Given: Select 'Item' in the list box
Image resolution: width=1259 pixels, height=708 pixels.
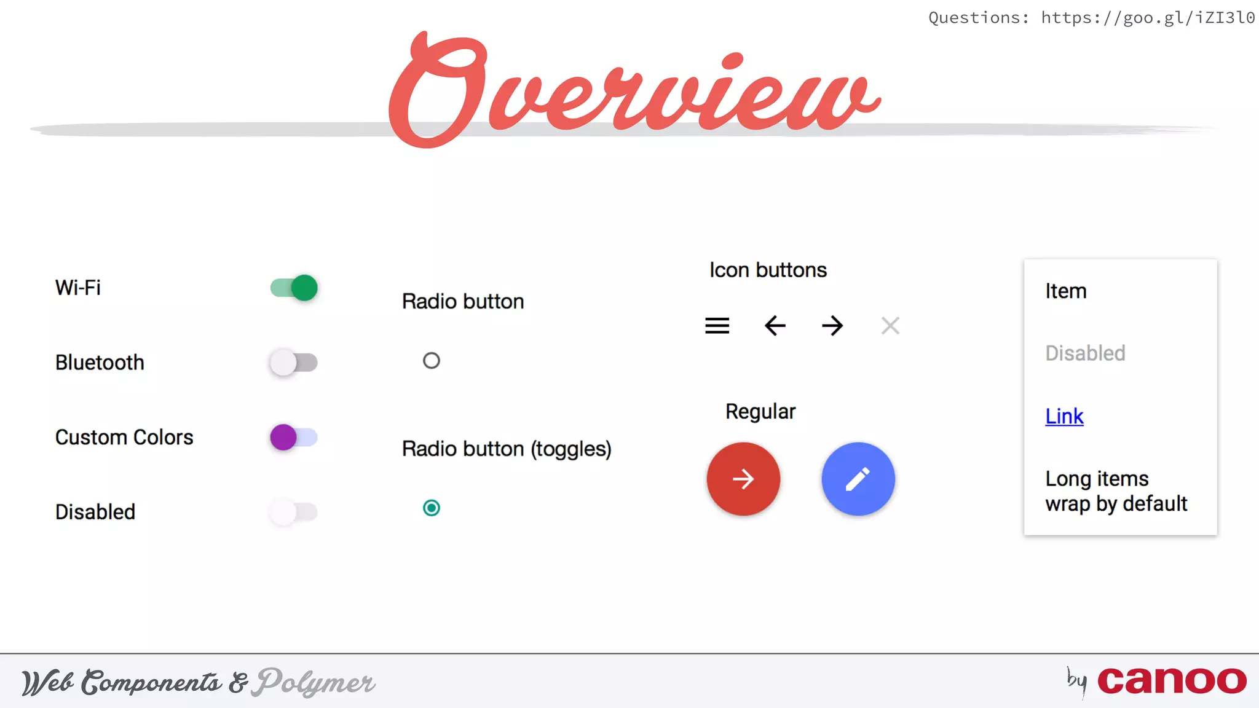Looking at the screenshot, I should pyautogui.click(x=1066, y=291).
